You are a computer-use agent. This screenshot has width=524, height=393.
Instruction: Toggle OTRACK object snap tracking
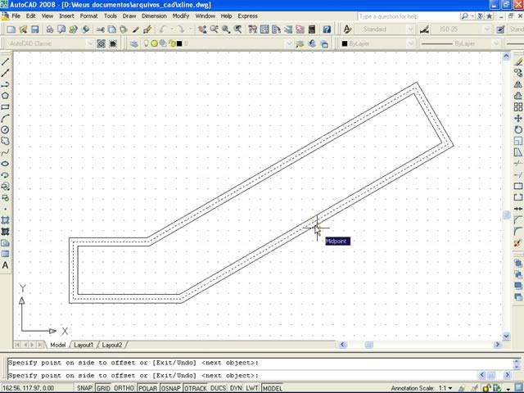[x=196, y=388]
